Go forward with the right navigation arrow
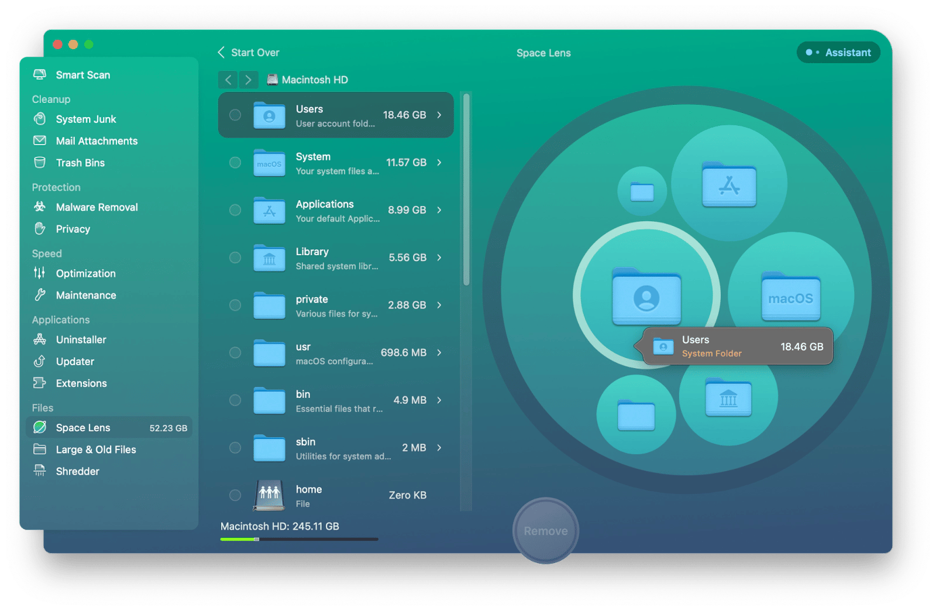 click(248, 80)
